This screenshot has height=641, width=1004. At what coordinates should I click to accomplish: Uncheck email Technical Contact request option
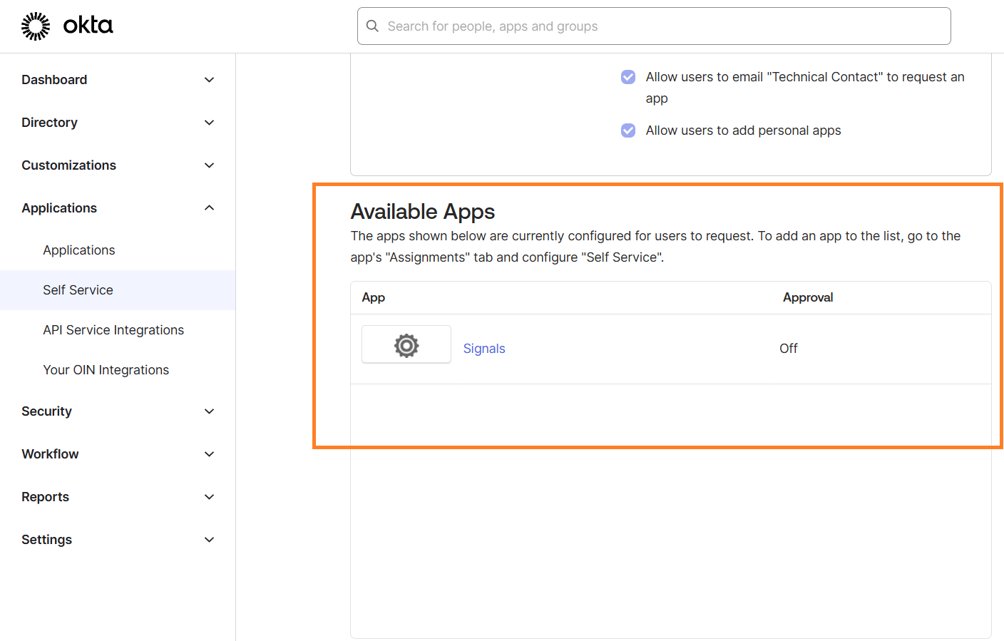pyautogui.click(x=628, y=77)
